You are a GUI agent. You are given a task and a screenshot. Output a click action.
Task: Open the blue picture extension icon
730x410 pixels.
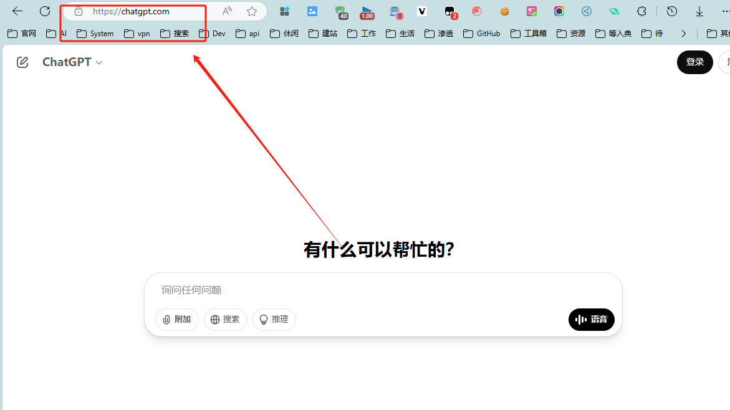tap(312, 11)
